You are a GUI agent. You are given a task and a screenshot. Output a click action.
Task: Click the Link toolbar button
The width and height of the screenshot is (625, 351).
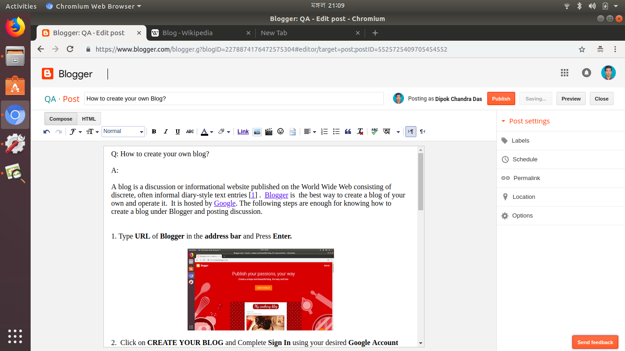[x=243, y=132]
